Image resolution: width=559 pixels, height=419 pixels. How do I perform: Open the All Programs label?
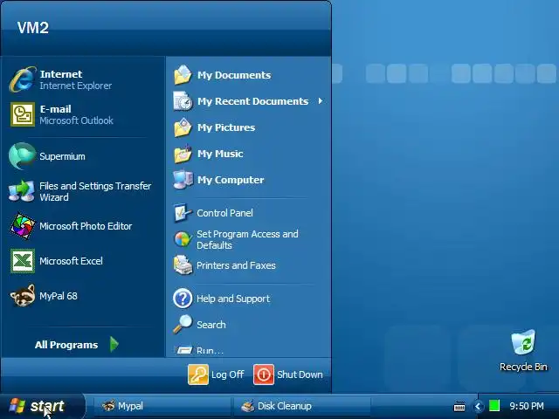point(66,345)
